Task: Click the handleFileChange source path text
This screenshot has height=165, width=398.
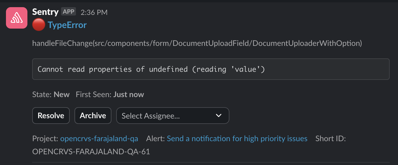Action: click(x=197, y=43)
